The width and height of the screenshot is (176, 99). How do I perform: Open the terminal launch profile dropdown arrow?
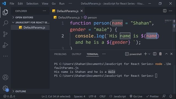pyautogui.click(x=149, y=54)
